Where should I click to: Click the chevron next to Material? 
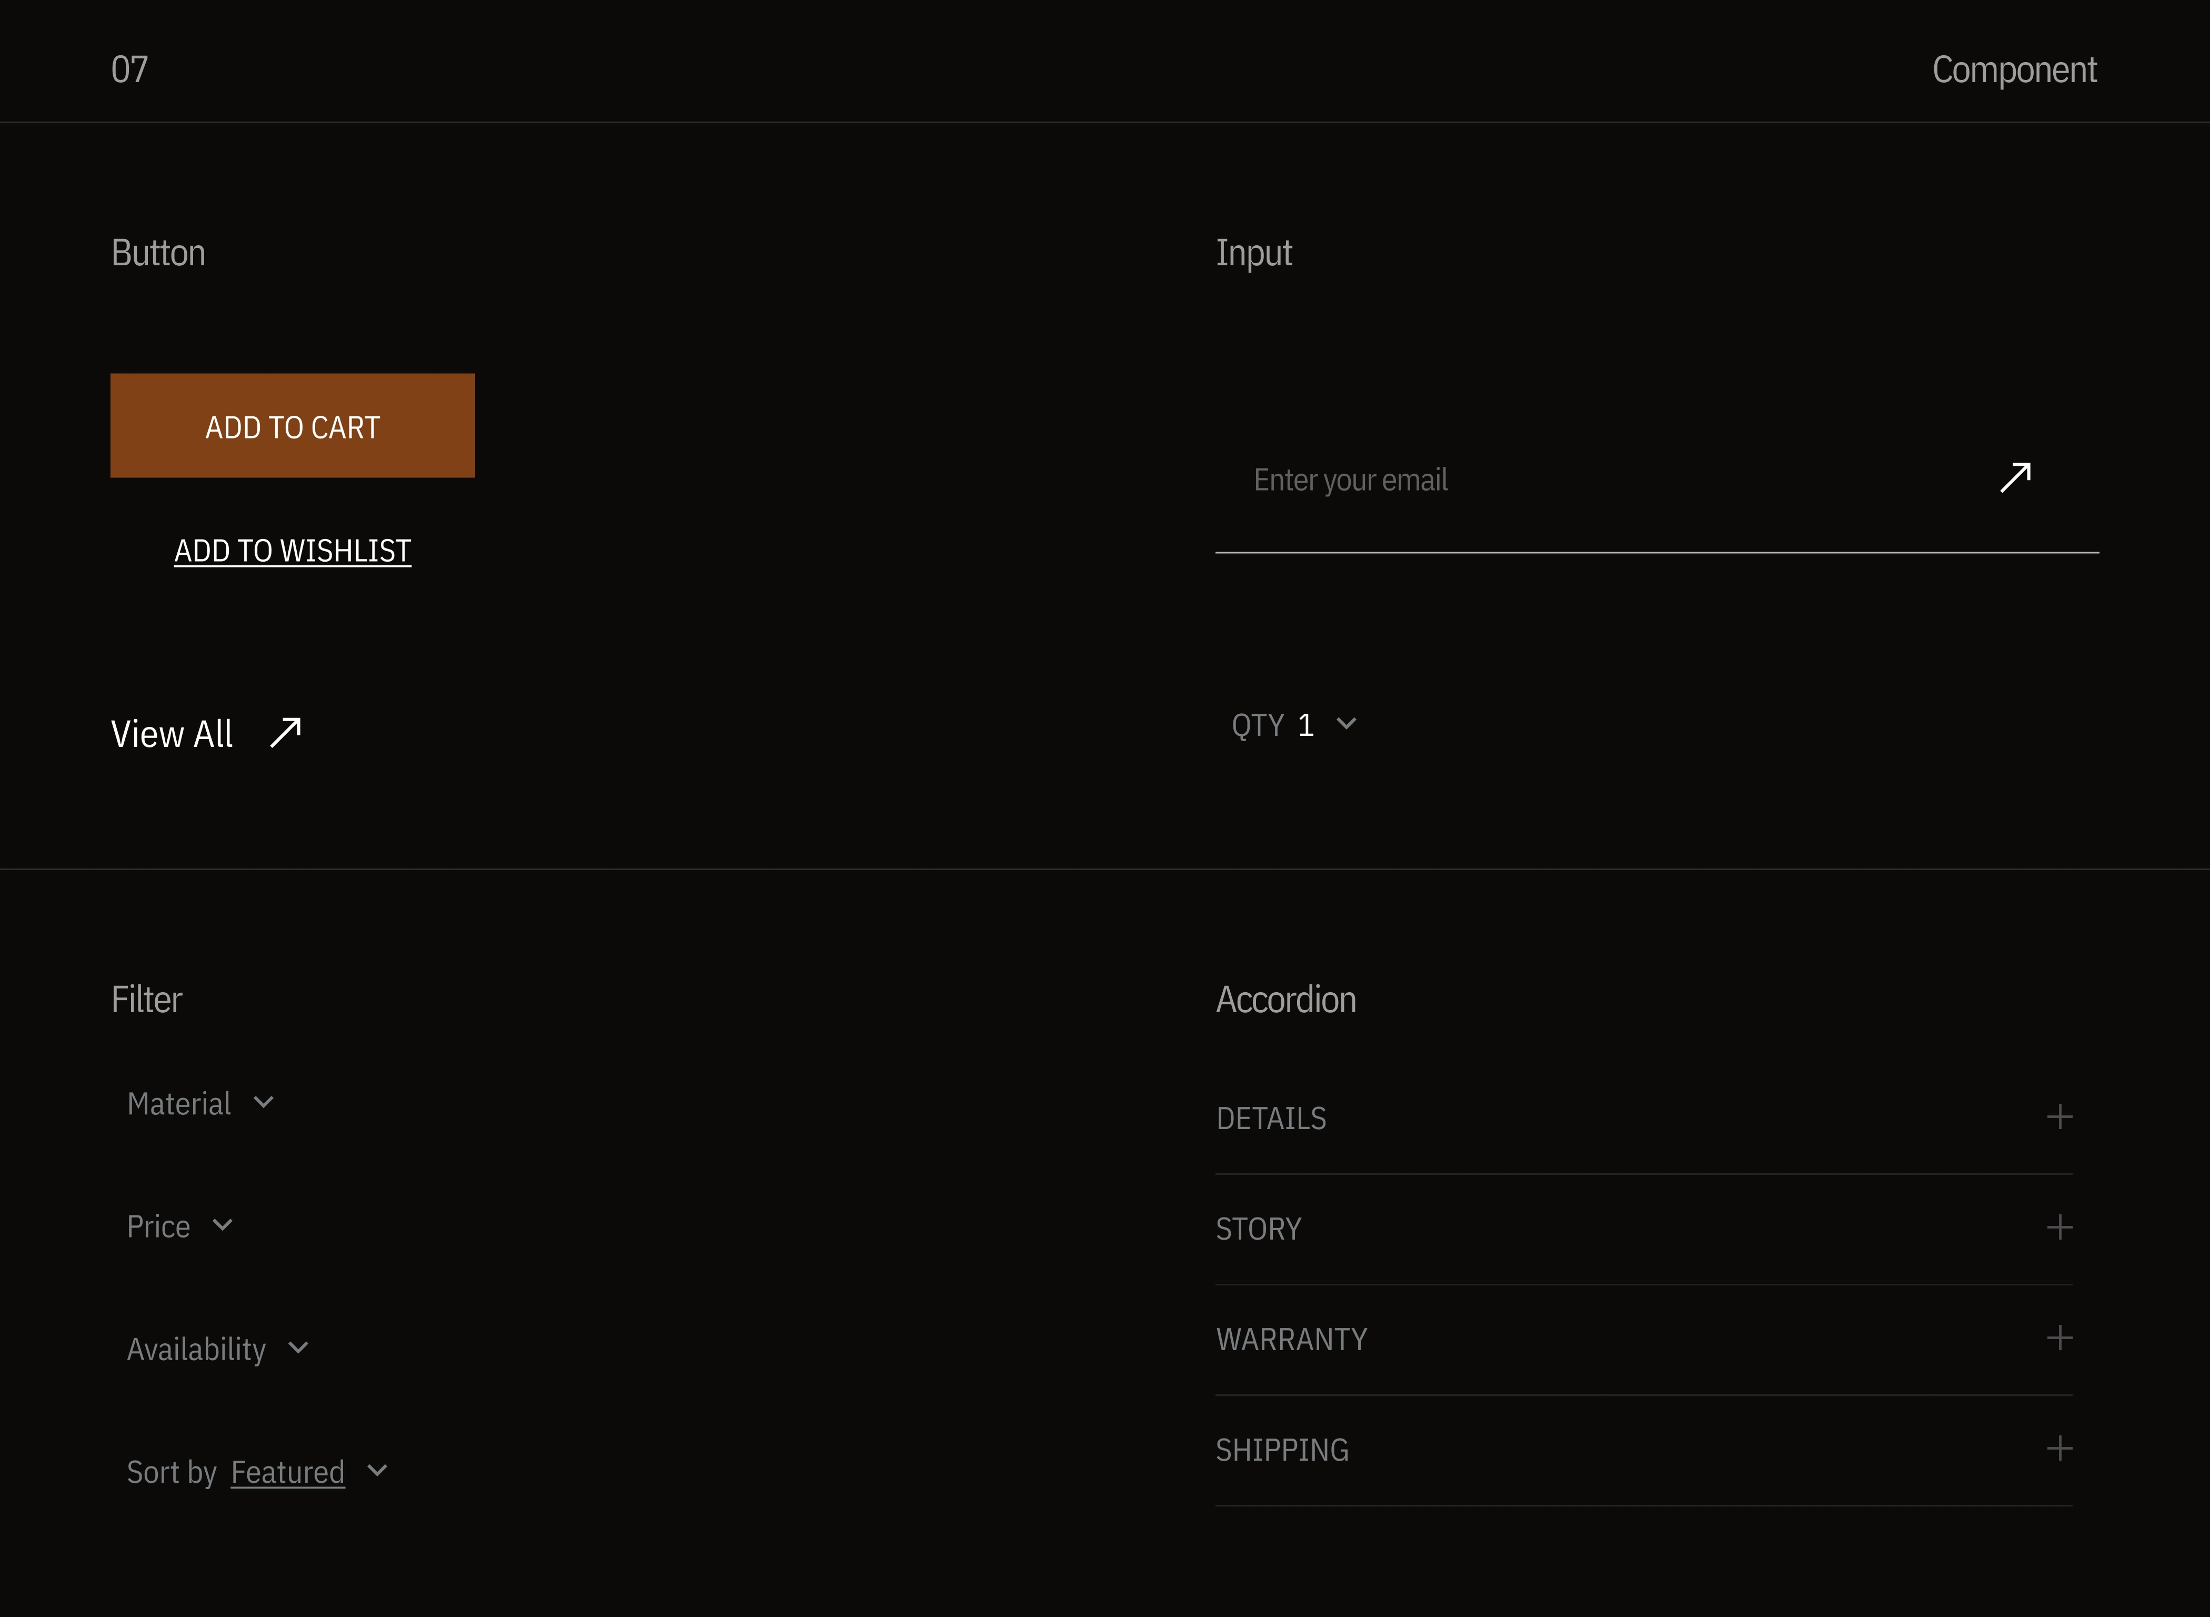tap(263, 1103)
